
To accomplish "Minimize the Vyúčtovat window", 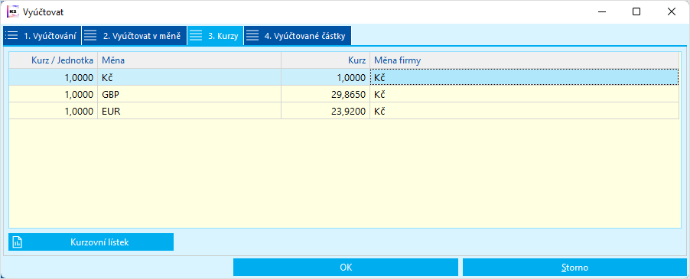I will 601,12.
